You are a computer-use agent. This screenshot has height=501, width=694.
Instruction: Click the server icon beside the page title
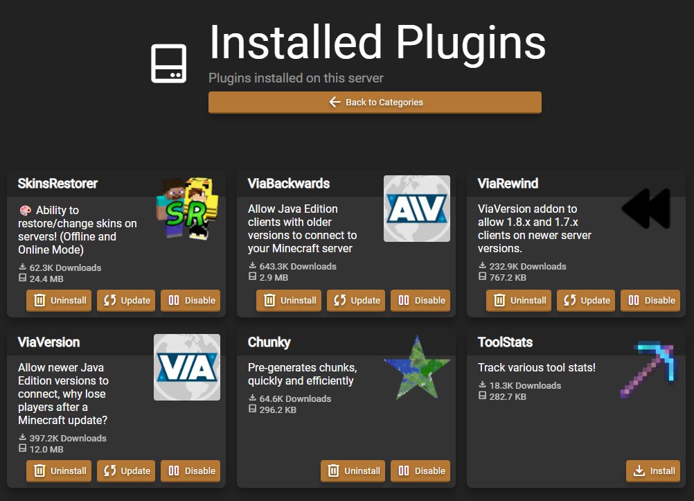[168, 63]
